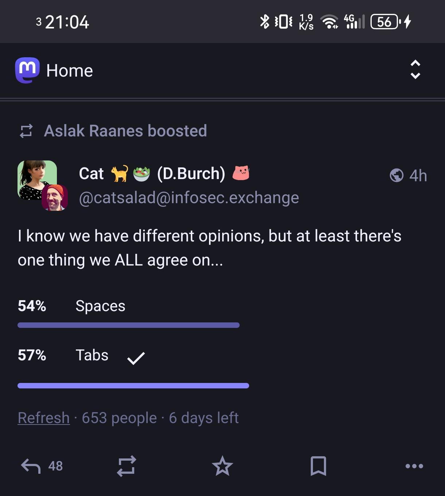Tap the @catsalad@infosec.exchange handle
This screenshot has height=496, width=445.
click(x=189, y=198)
